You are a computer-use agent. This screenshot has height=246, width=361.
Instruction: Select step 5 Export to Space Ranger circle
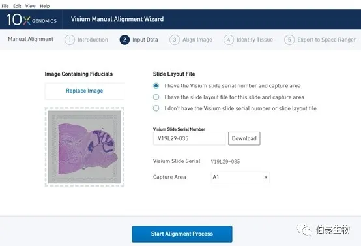[289, 40]
